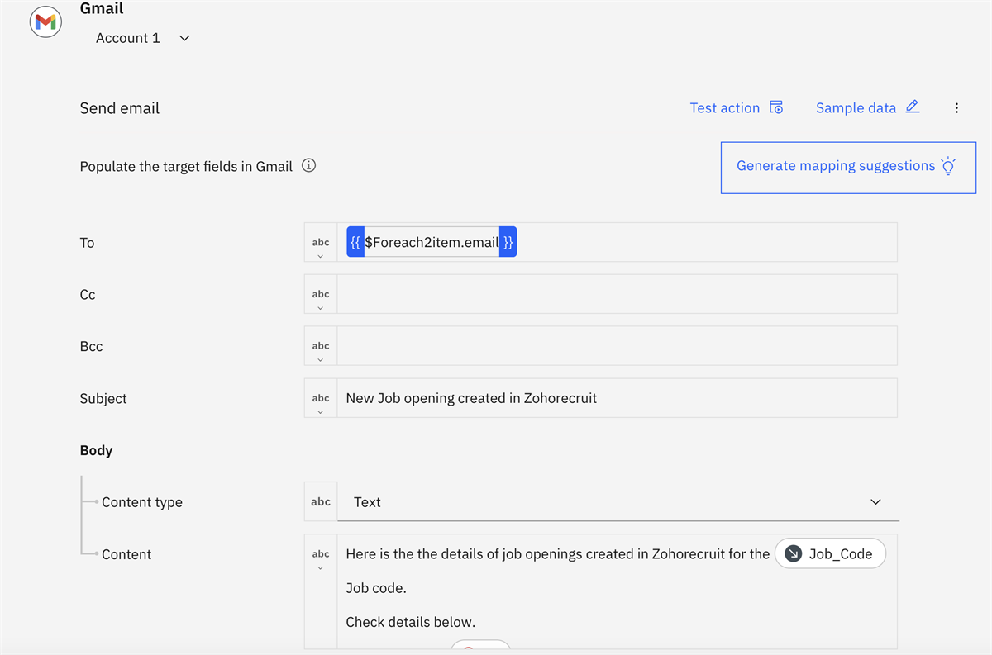Screen dimensions: 992x655
Task: Click into the Bcc input field
Action: click(617, 346)
